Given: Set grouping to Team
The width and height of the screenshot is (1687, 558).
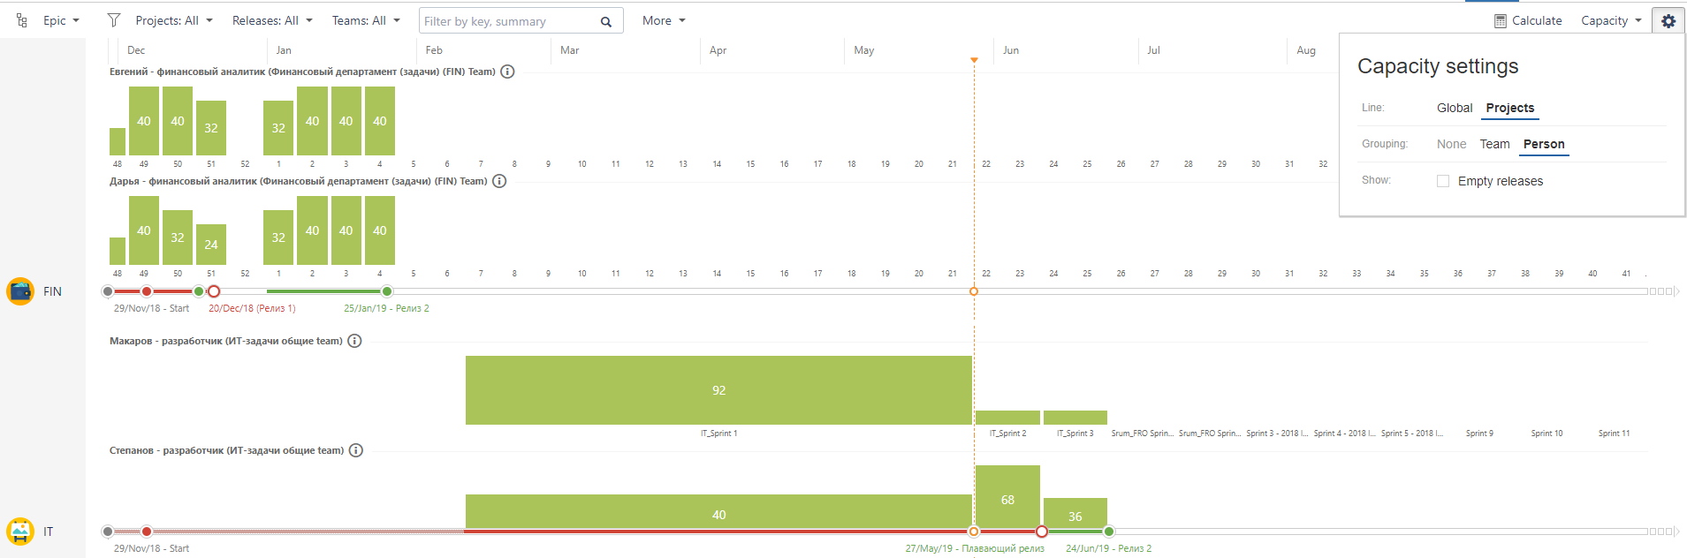Looking at the screenshot, I should click(x=1495, y=144).
